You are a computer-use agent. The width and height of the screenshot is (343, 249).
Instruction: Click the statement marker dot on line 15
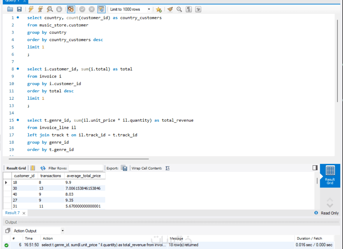pyautogui.click(x=18, y=120)
